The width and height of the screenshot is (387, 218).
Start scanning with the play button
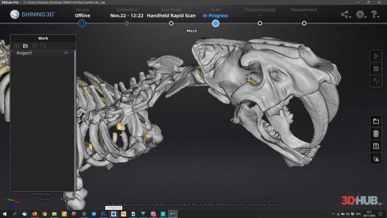pos(376,56)
